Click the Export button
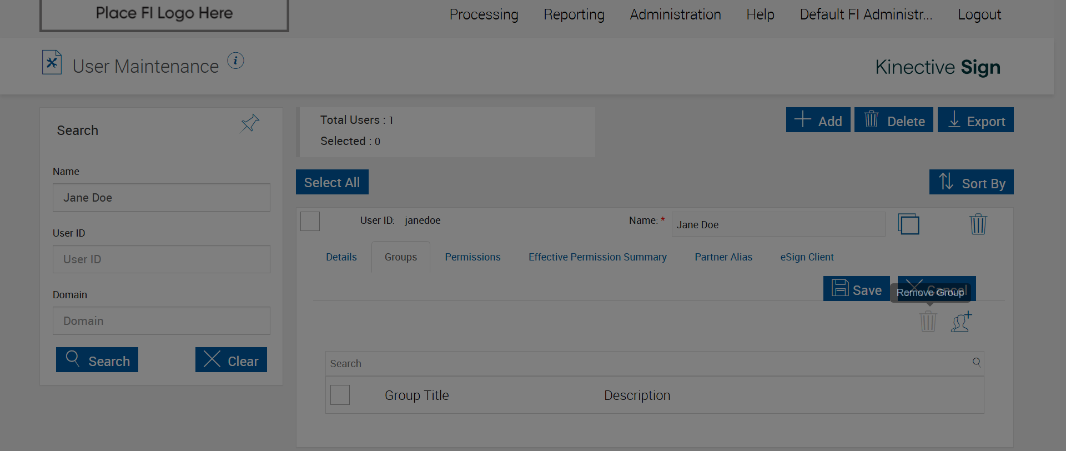This screenshot has height=451, width=1066. [975, 120]
